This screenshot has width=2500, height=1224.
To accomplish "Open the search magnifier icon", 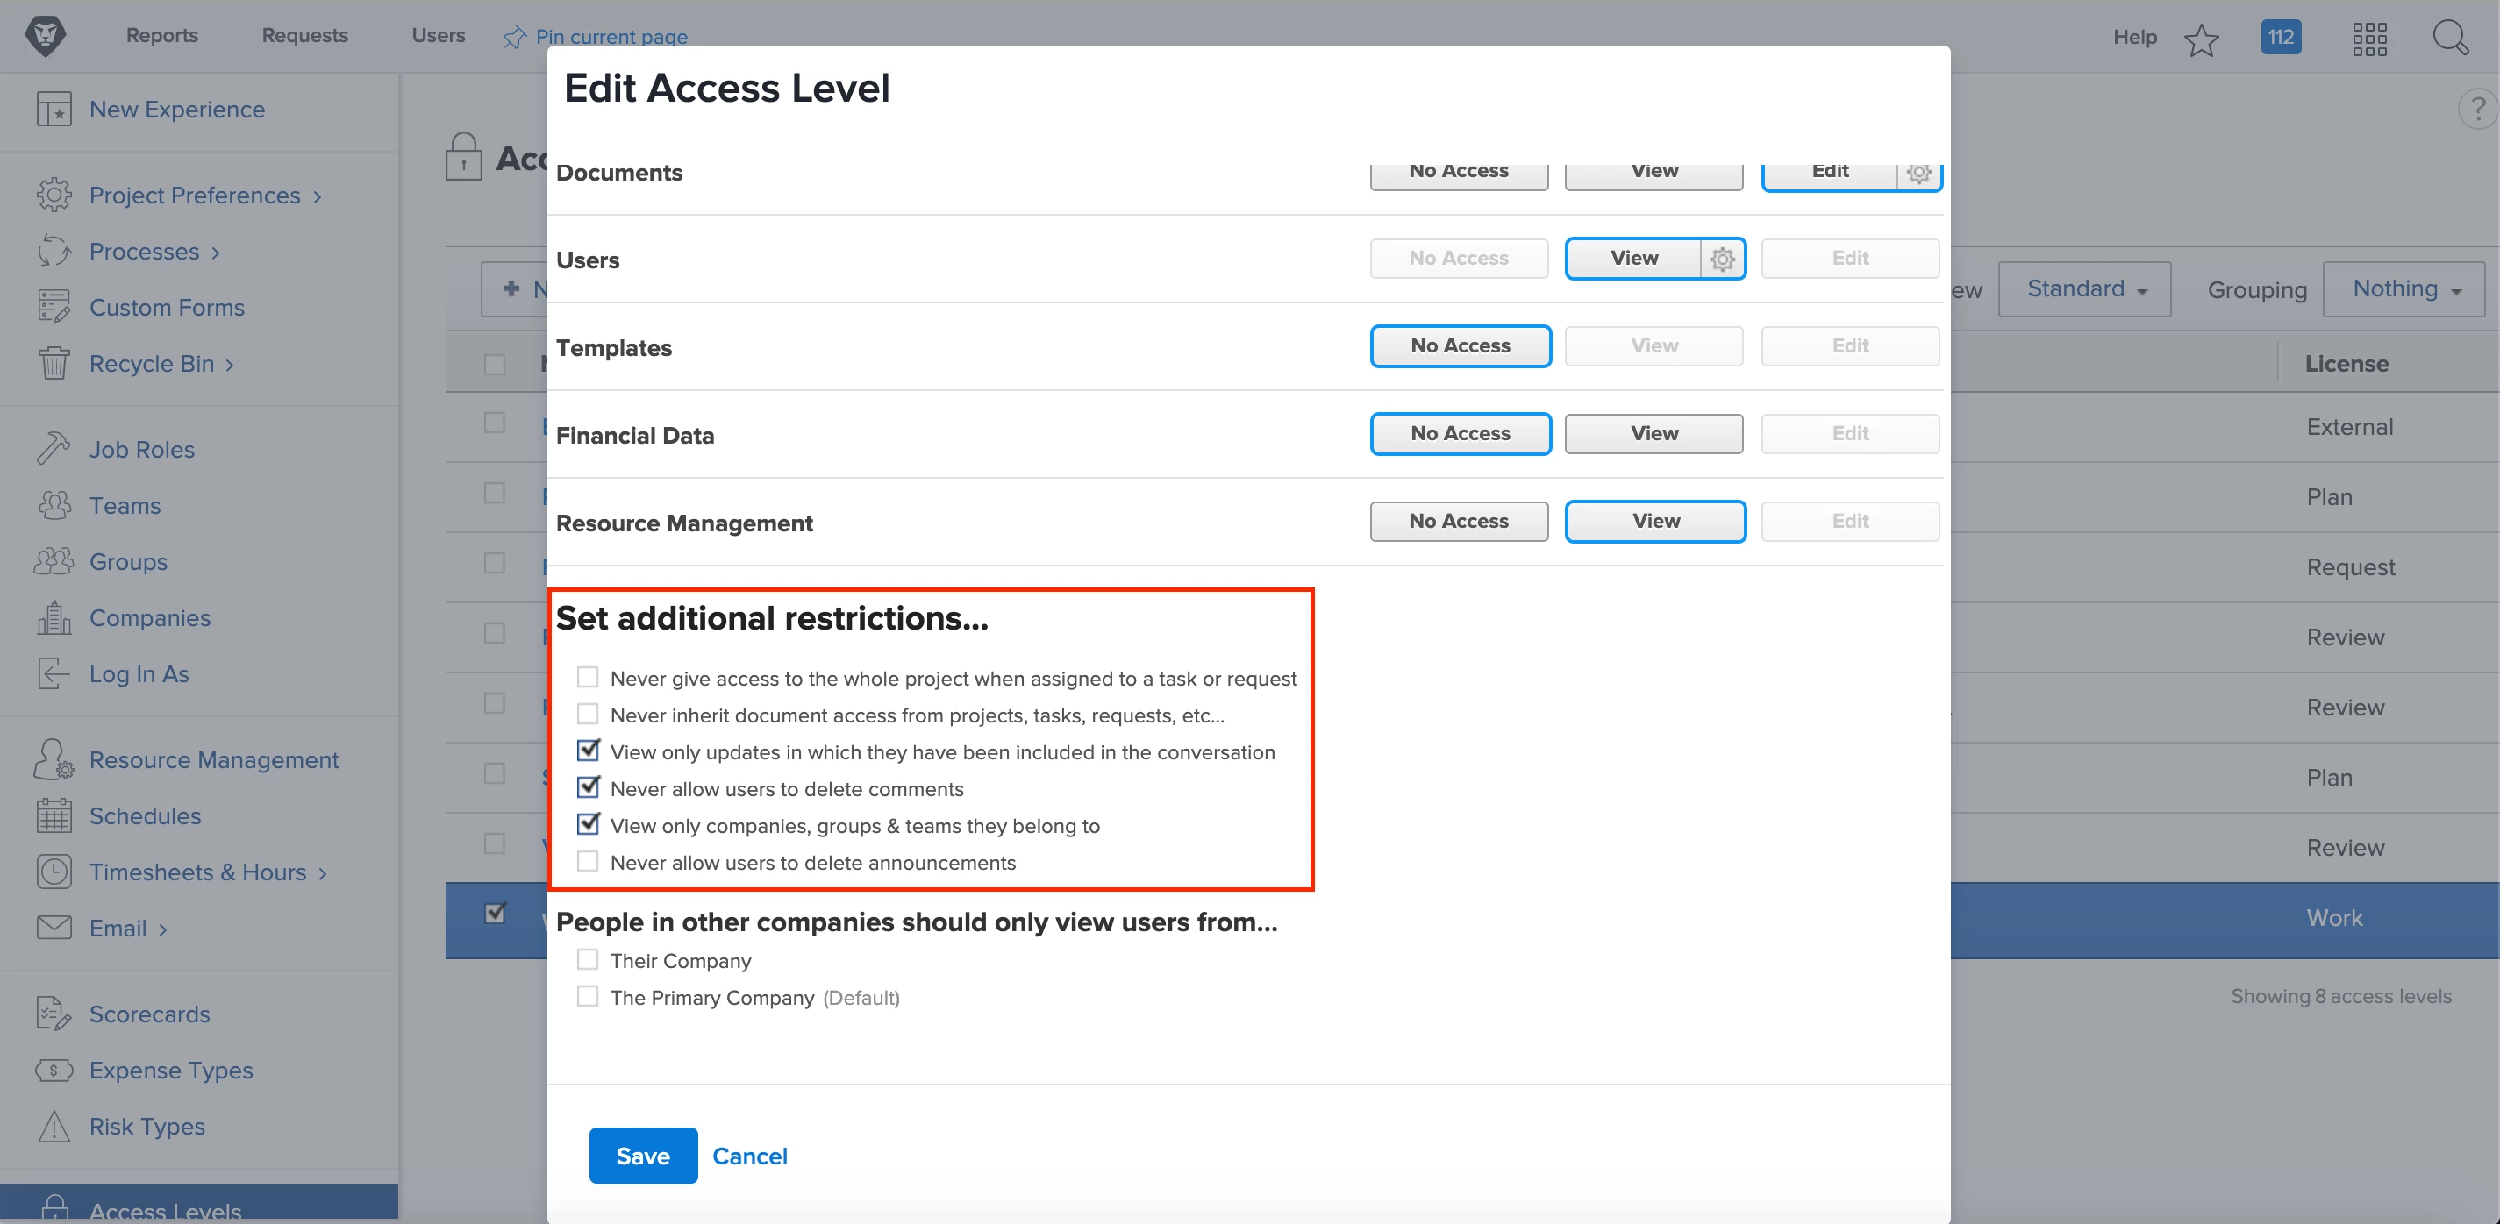I will pos(2449,39).
